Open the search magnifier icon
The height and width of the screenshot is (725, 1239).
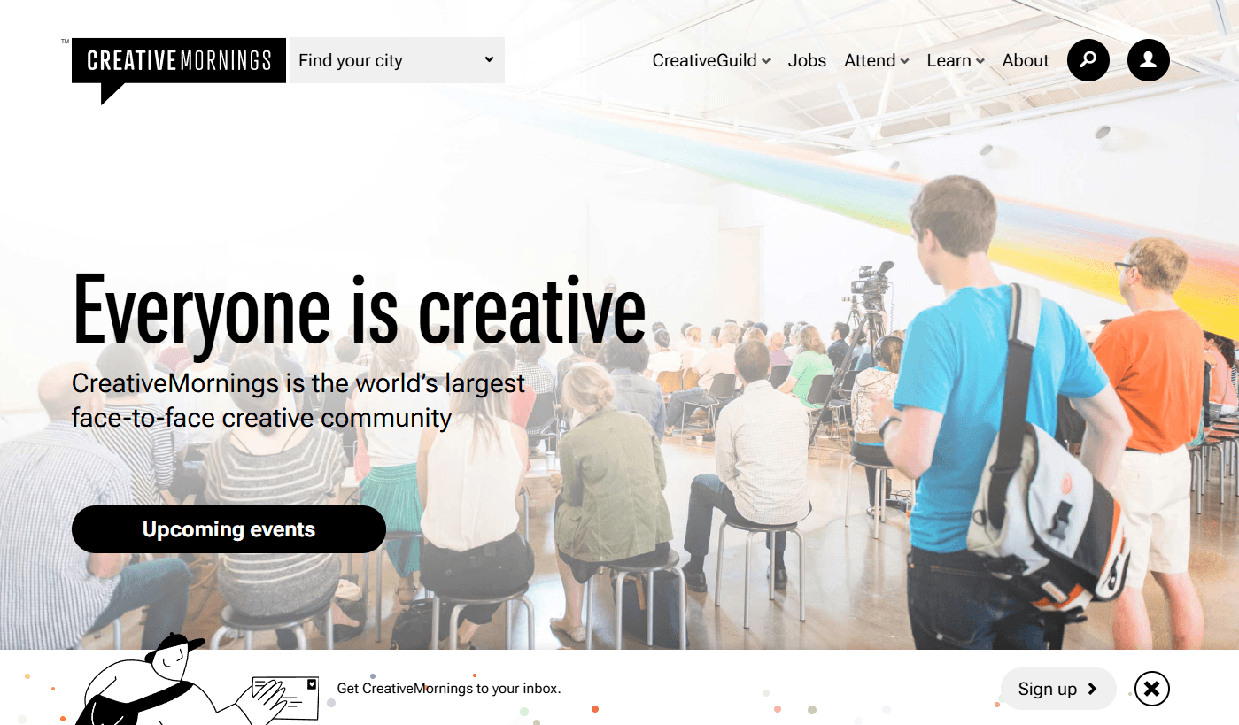coord(1088,60)
